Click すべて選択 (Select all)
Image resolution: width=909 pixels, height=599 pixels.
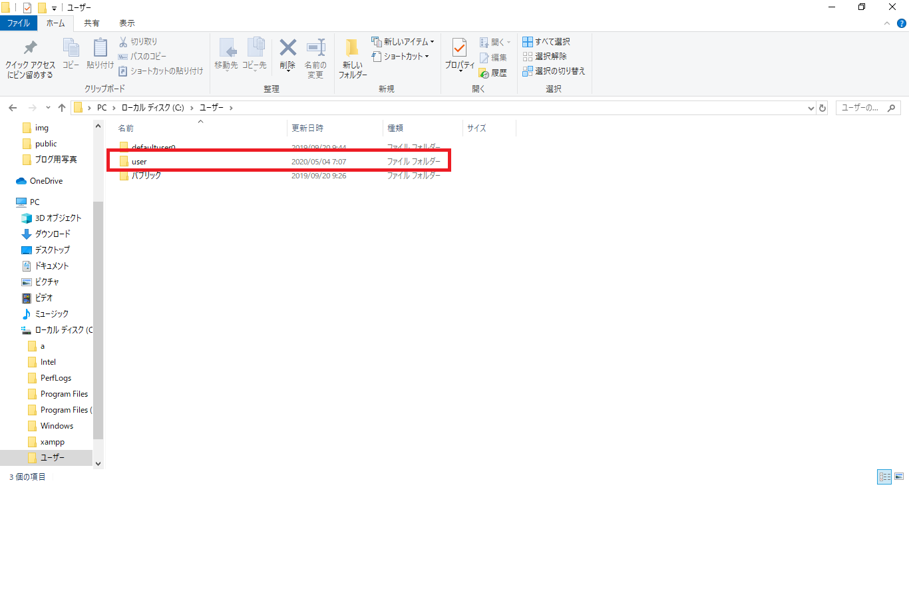(x=546, y=42)
